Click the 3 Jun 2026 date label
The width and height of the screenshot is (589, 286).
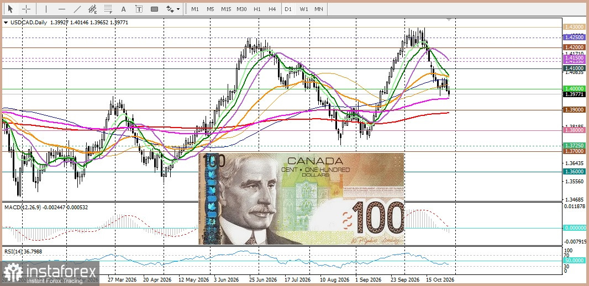pos(226,279)
